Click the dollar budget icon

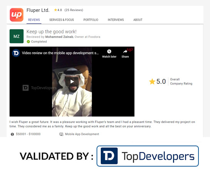pyautogui.click(x=12, y=134)
